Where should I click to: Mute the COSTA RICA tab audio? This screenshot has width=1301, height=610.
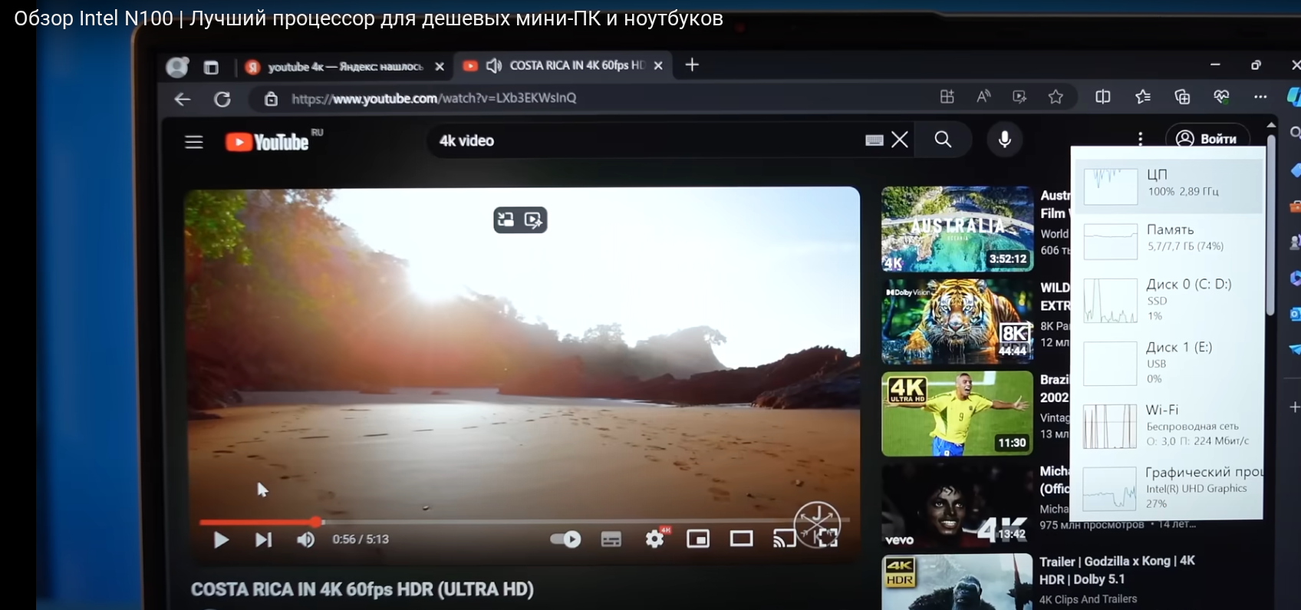coord(494,65)
